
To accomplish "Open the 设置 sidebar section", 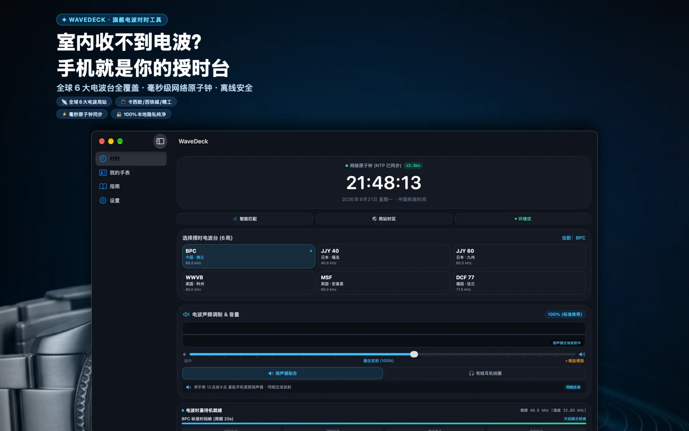I will click(x=131, y=200).
